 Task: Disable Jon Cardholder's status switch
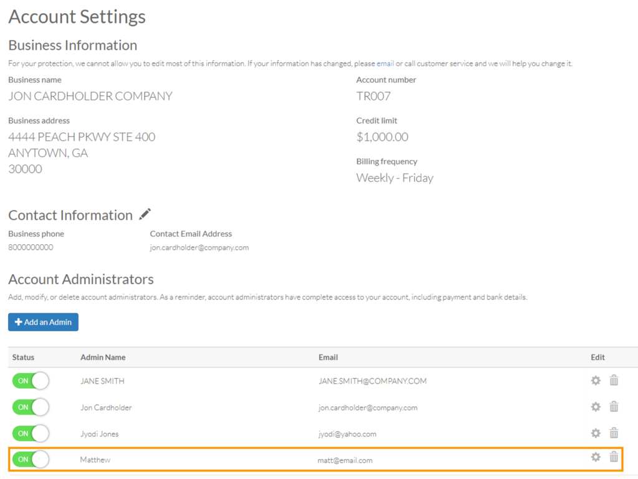[31, 407]
